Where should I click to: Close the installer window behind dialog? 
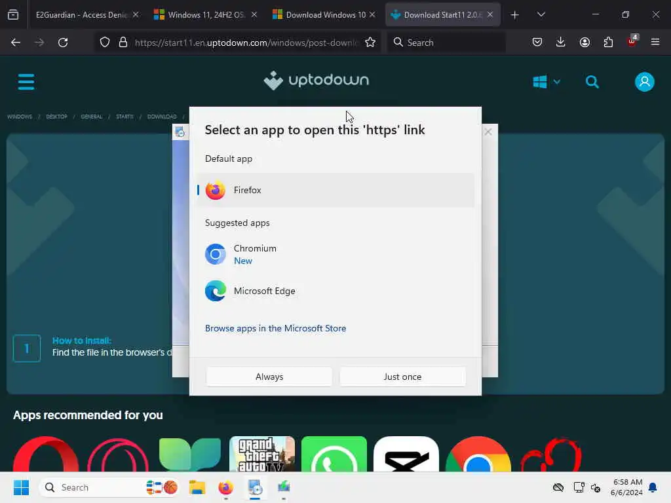(x=488, y=132)
